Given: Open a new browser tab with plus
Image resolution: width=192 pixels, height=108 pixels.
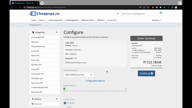Looking at the screenshot, I should [x=42, y=3].
